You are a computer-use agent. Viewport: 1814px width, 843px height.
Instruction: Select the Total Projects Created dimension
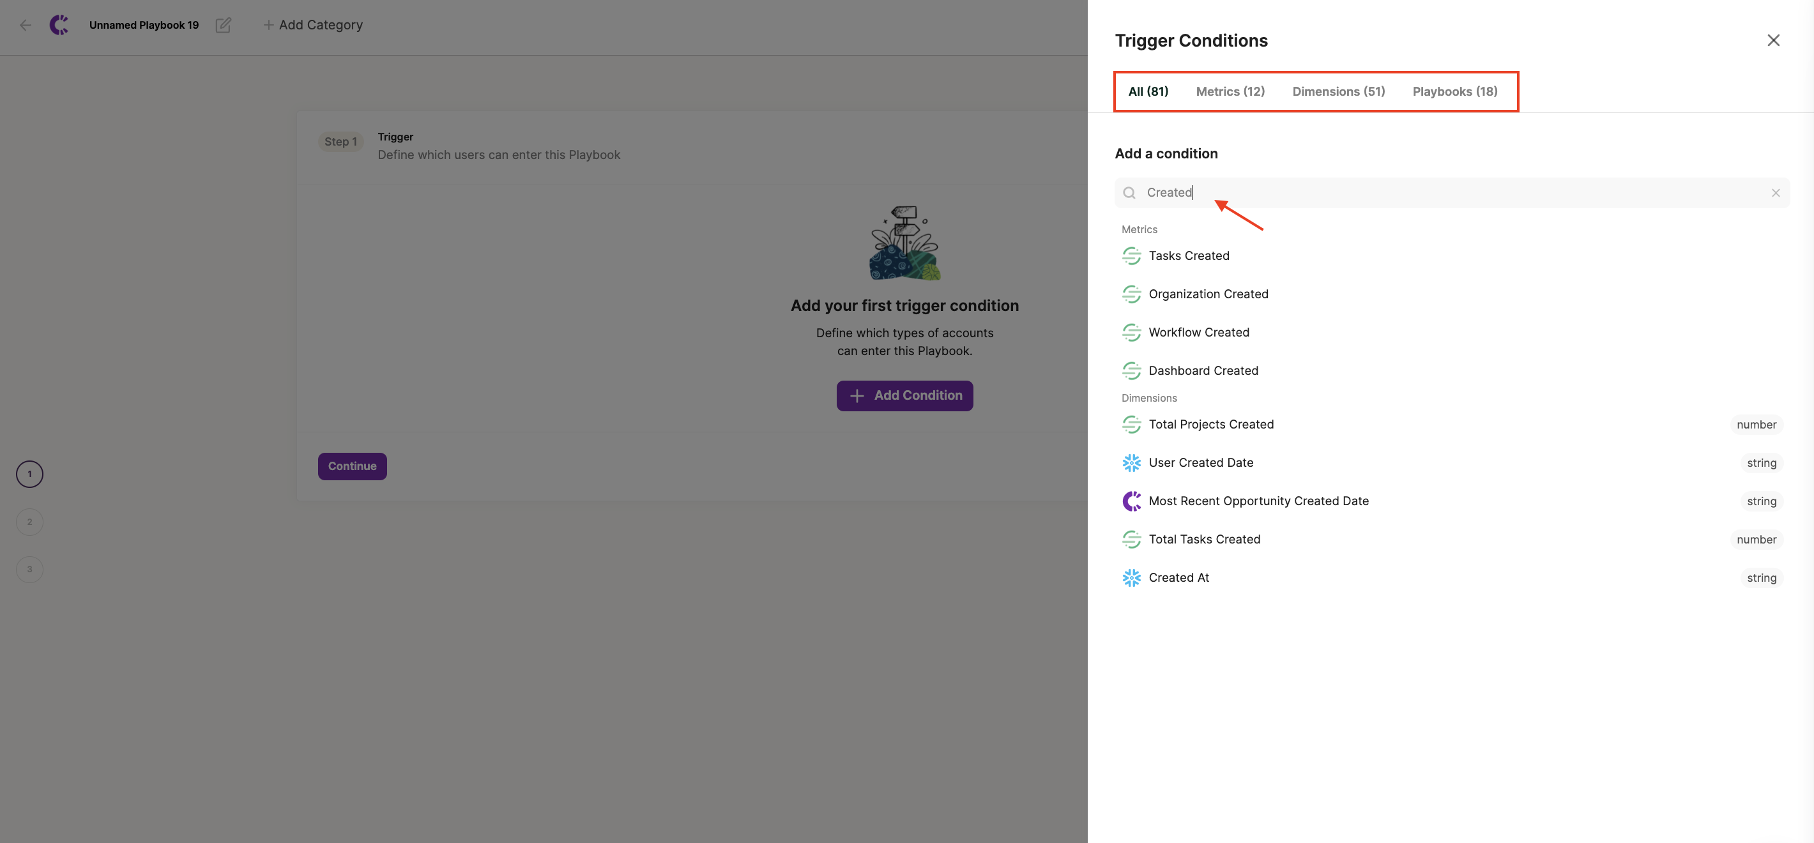[1210, 425]
